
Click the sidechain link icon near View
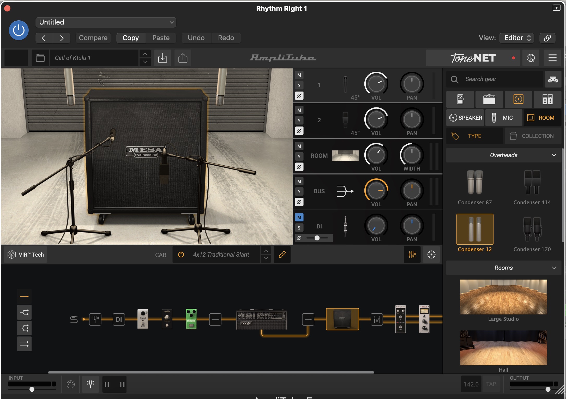tap(547, 38)
